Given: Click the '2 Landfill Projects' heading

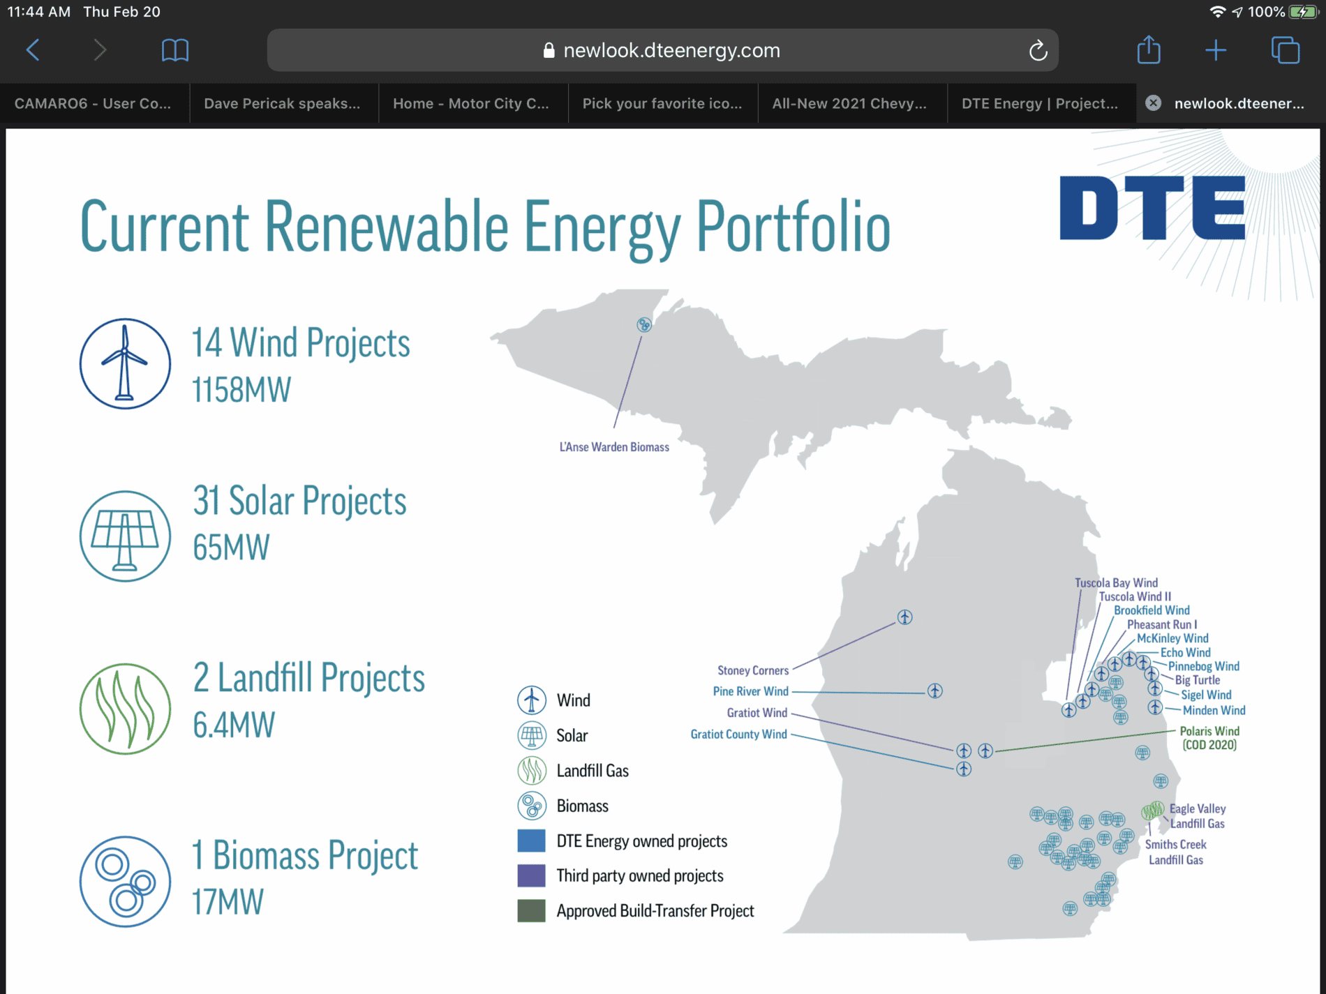Looking at the screenshot, I should (308, 677).
